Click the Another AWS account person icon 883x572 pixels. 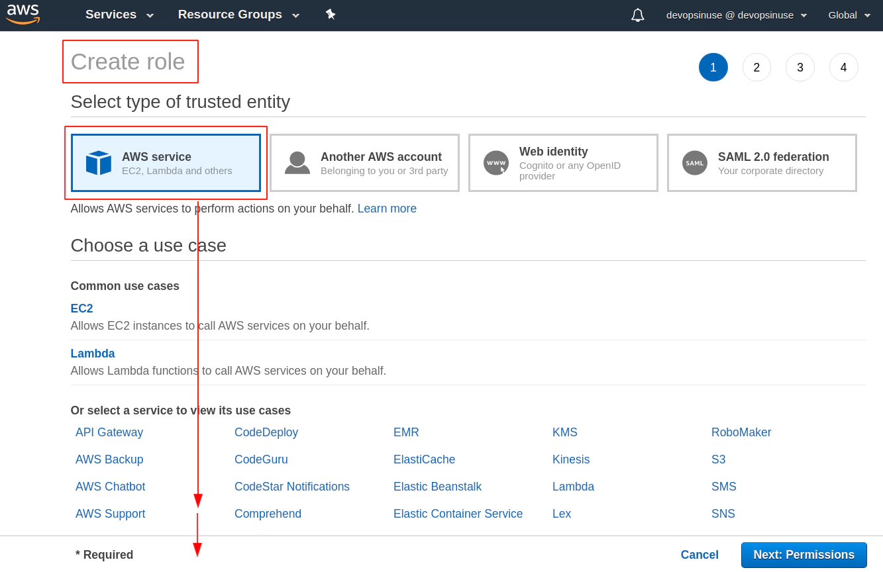point(297,163)
